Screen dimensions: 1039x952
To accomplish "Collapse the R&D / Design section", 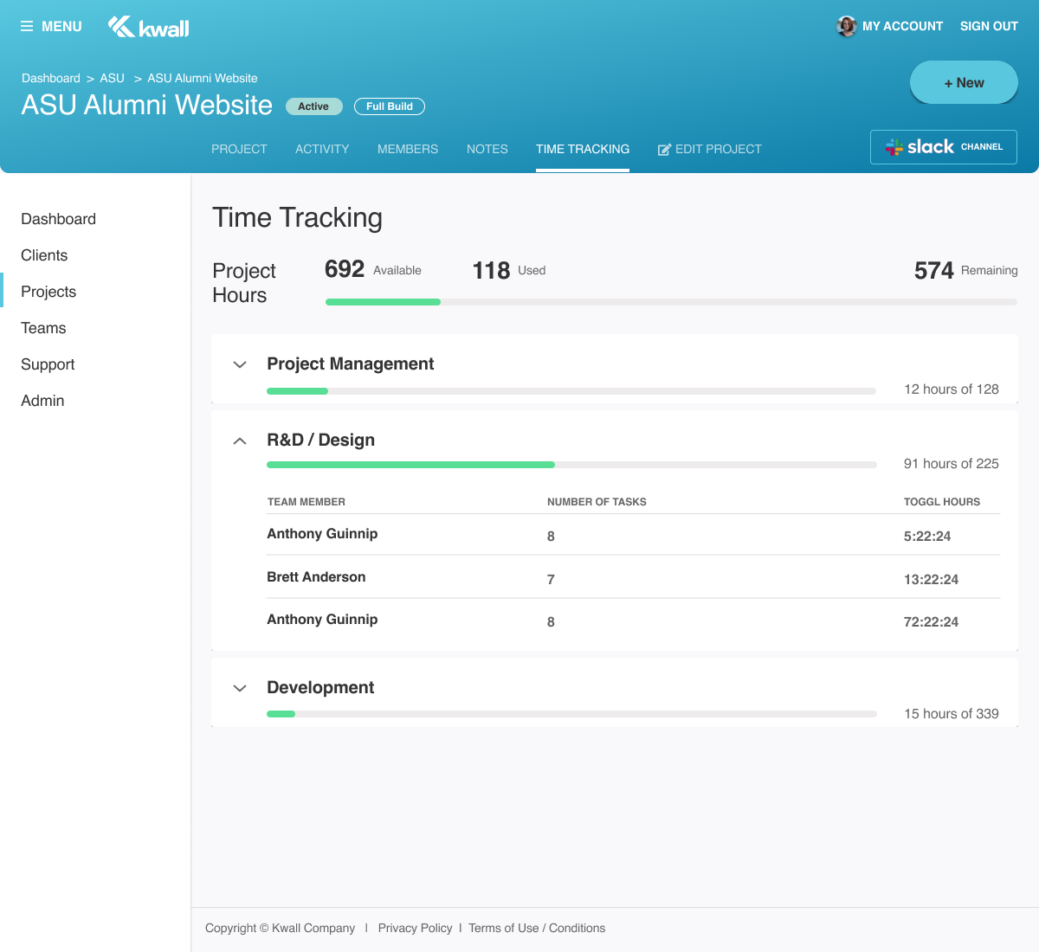I will coord(240,441).
